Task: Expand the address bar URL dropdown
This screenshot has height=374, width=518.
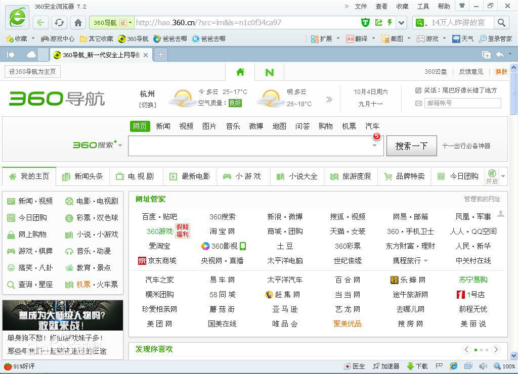Action: [401, 22]
